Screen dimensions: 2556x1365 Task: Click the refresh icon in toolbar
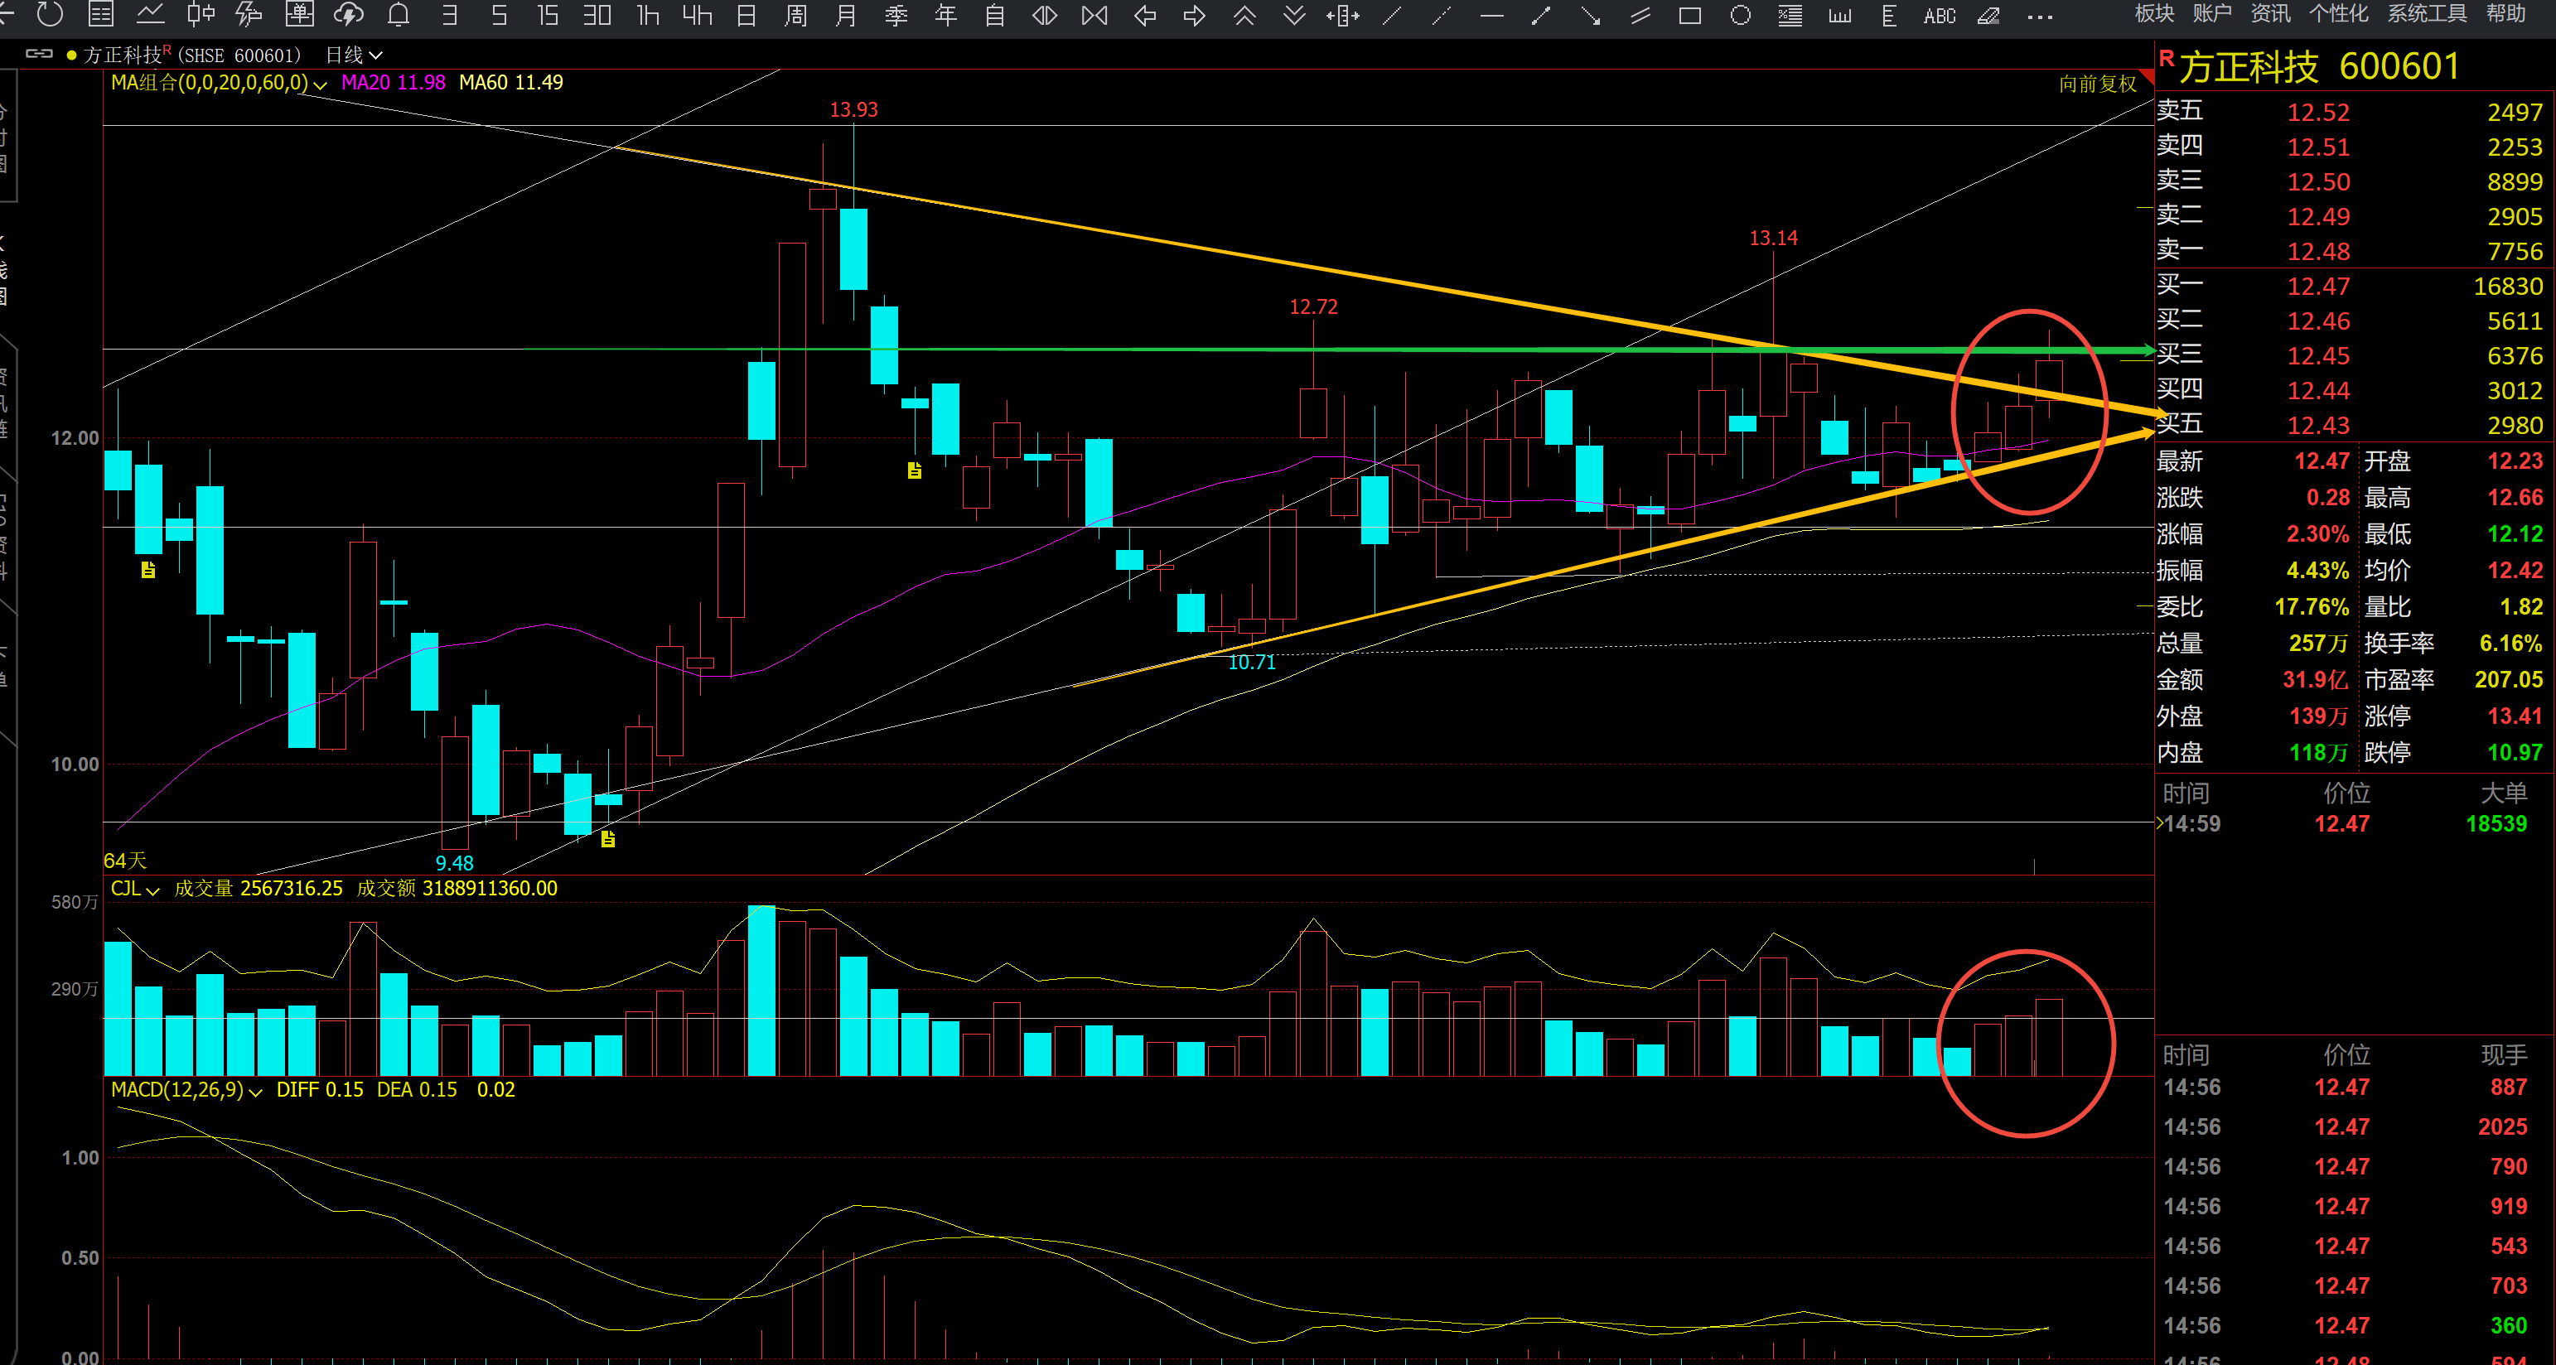pyautogui.click(x=49, y=14)
